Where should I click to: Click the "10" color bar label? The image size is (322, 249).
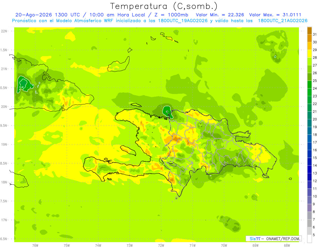(315, 197)
